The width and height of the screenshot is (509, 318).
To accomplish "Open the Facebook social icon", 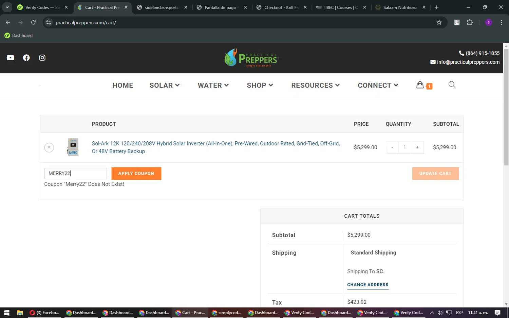I will point(26,58).
